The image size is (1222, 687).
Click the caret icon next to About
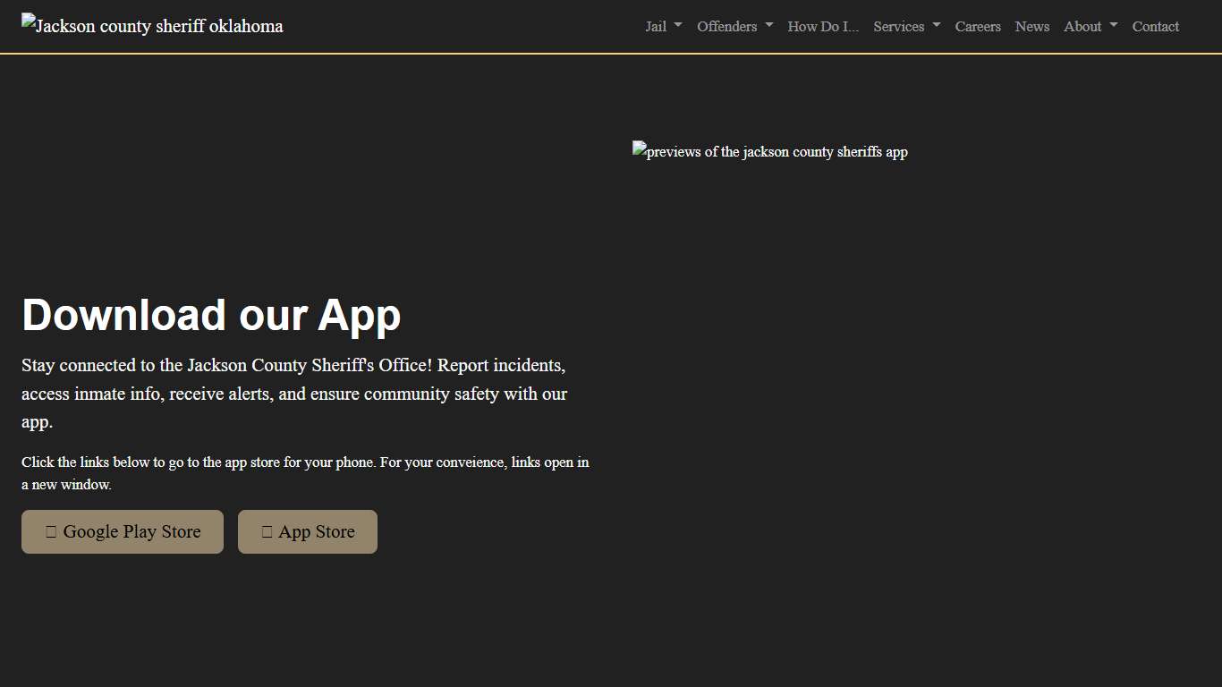pos(1112,27)
